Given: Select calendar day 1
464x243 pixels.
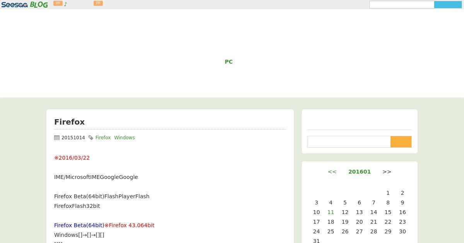Looking at the screenshot, I should (x=388, y=193).
